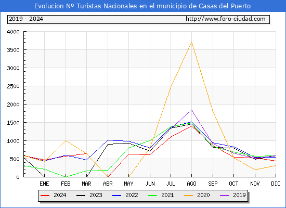Click the legend label '2024'
The width and height of the screenshot is (286, 208).
[60, 195]
